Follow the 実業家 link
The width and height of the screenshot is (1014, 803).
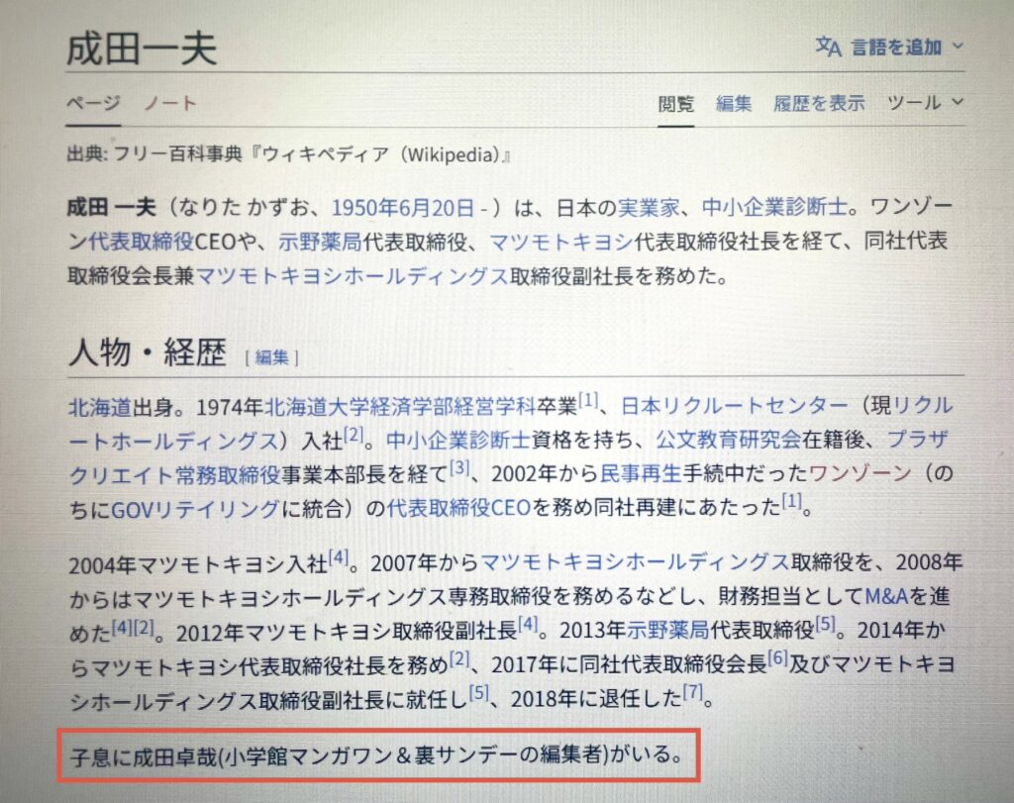[x=649, y=208]
